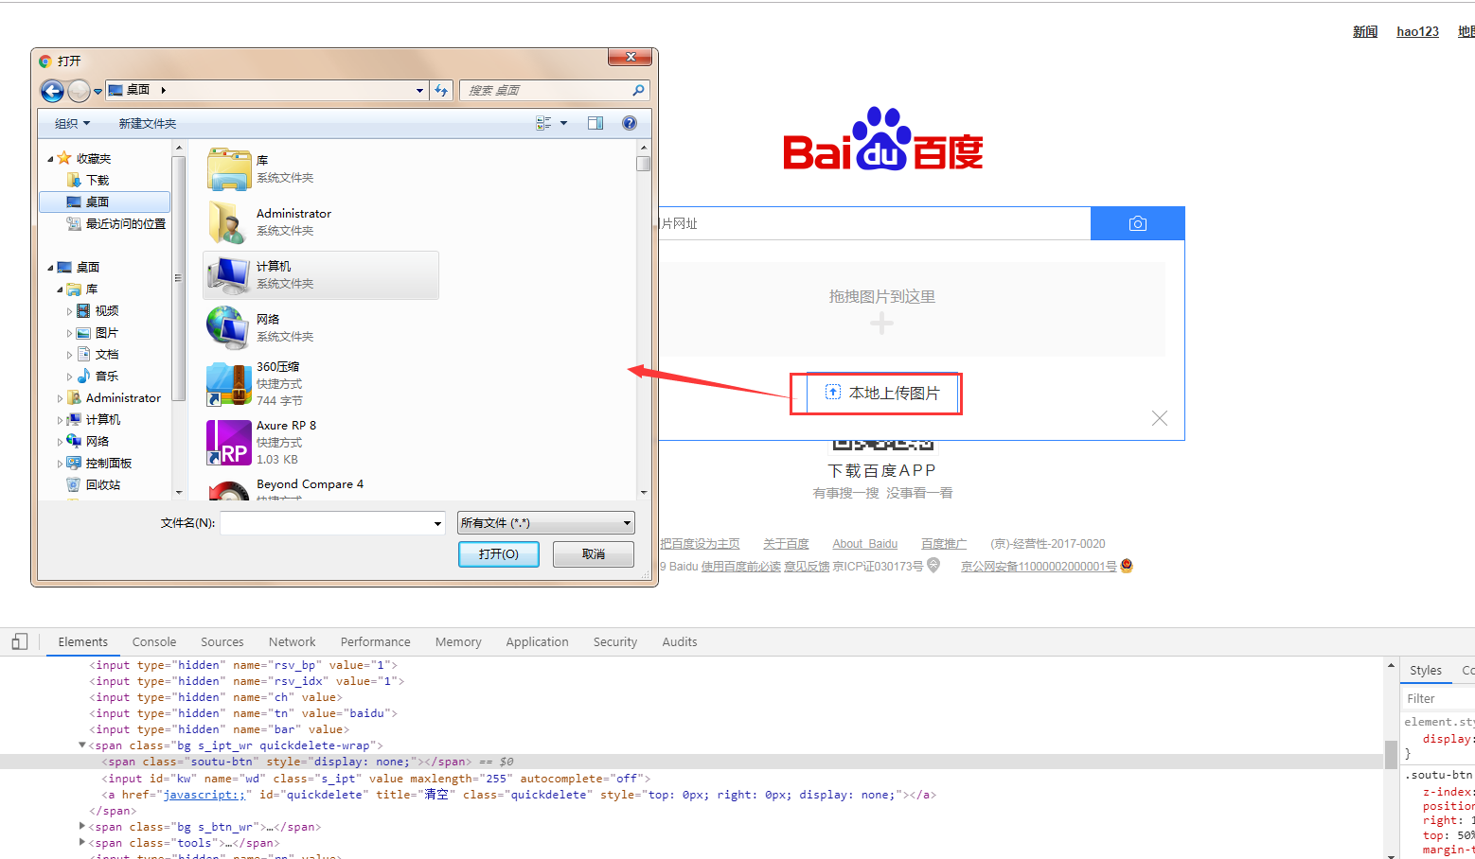Open the 组织 menu dropdown
Screen dimensions: 1475x859
[x=73, y=124]
